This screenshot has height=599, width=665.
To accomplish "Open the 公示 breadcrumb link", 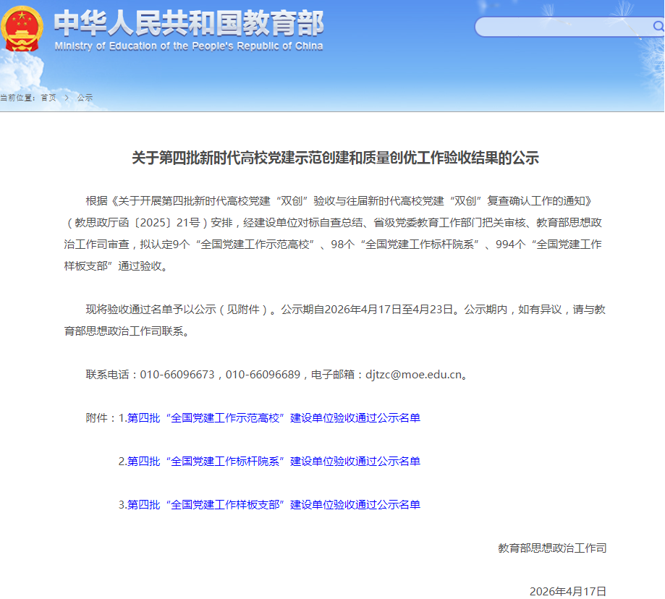I will pyautogui.click(x=85, y=98).
